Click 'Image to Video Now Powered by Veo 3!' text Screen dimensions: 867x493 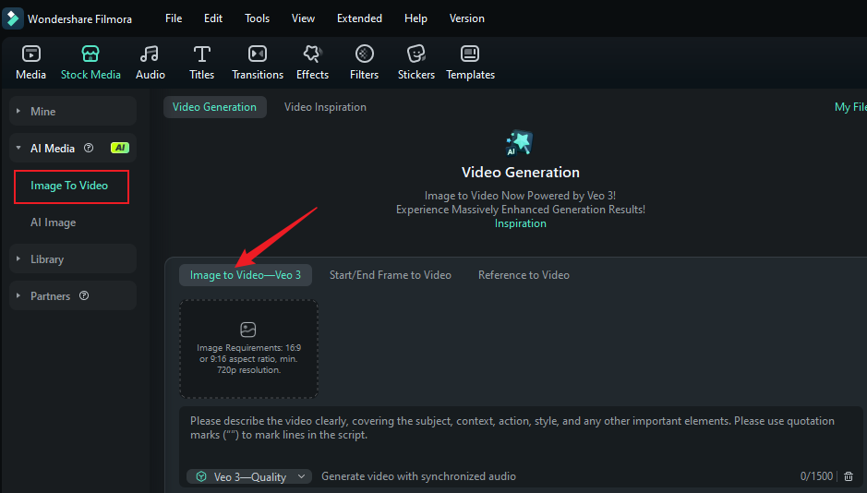[x=521, y=195]
